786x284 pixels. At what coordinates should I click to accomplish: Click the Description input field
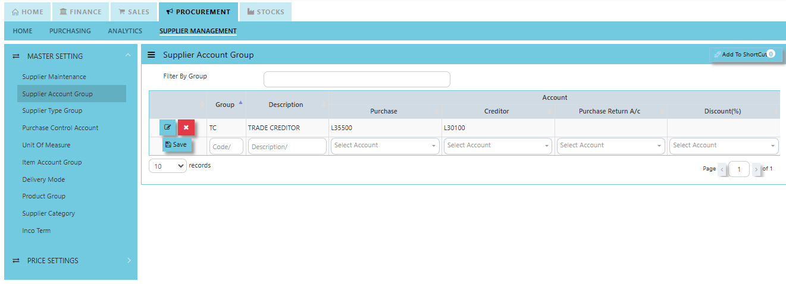pyautogui.click(x=287, y=146)
